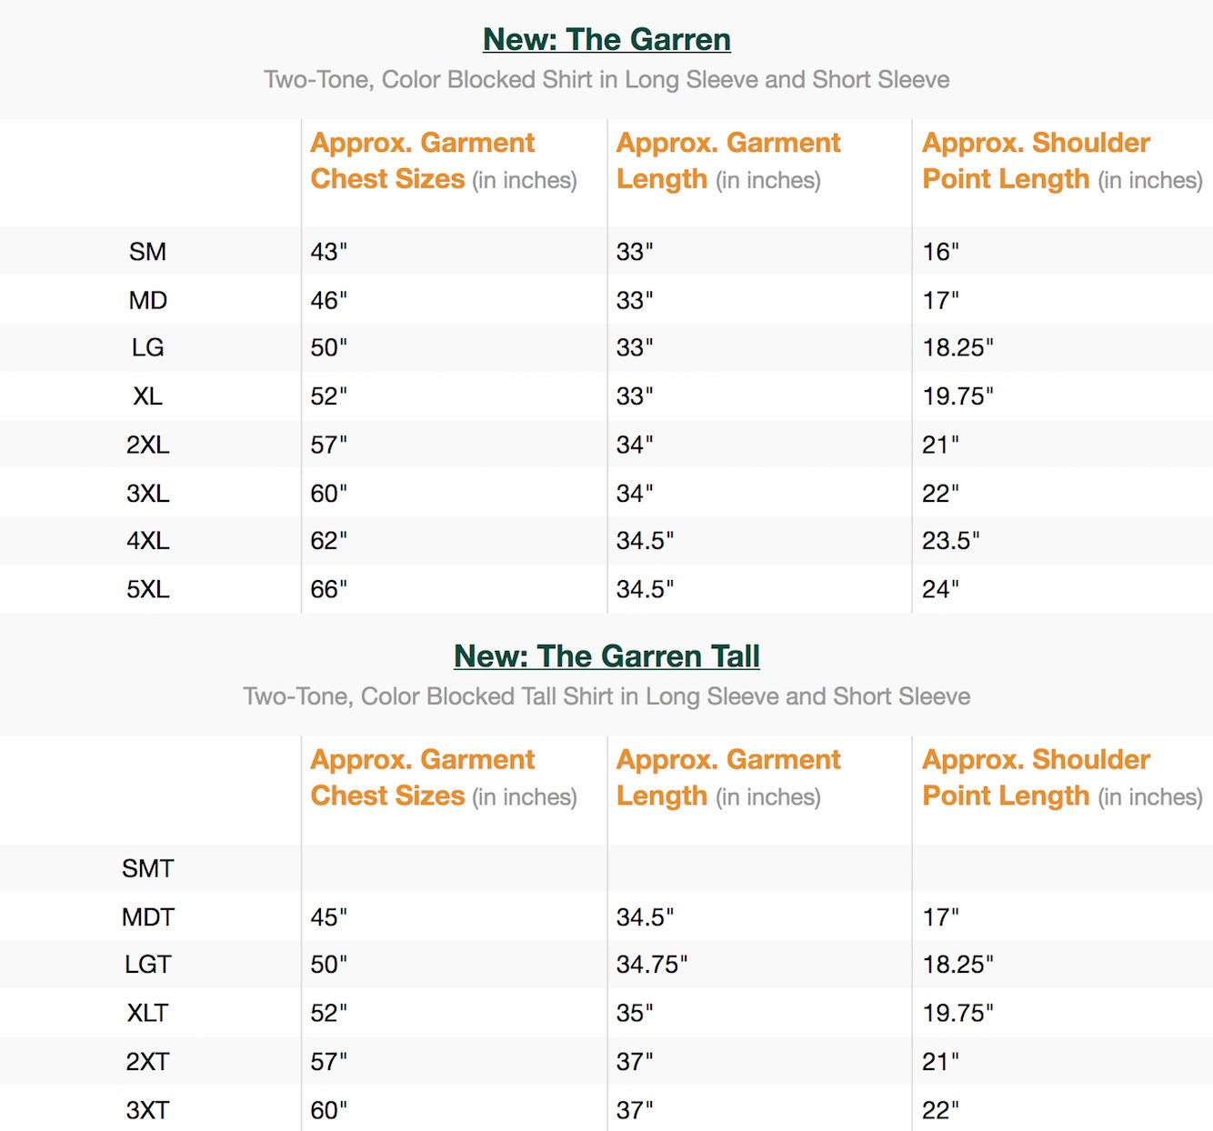Click the 16" shoulder value for SM
Image resolution: width=1213 pixels, height=1131 pixels.
[940, 252]
